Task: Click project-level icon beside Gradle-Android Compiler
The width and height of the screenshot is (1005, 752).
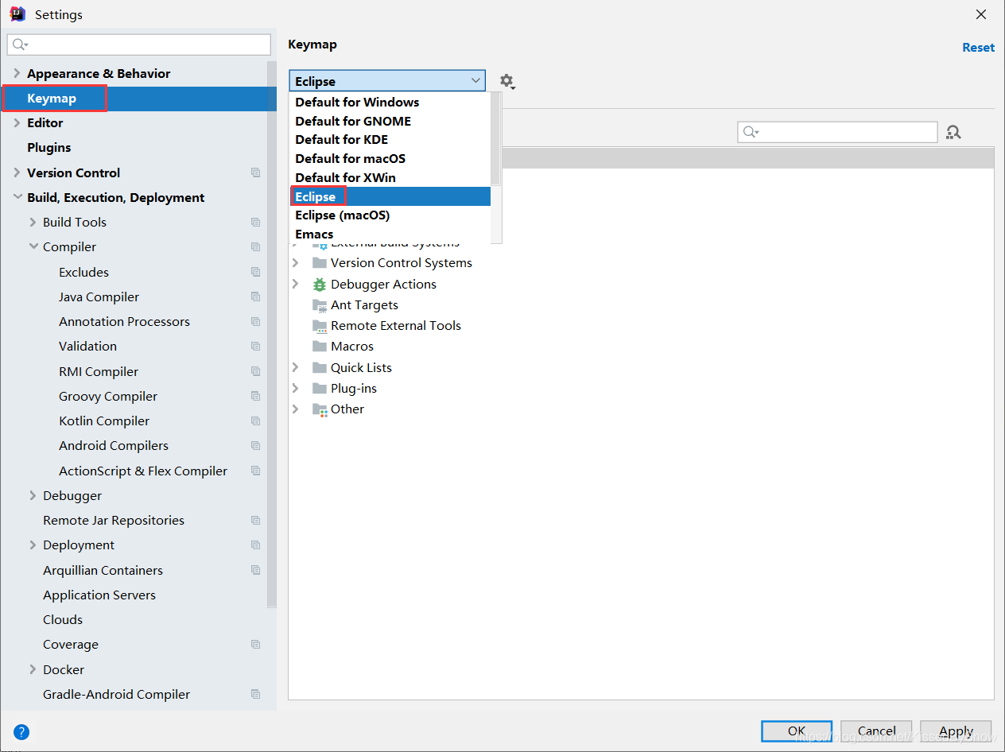Action: 256,694
